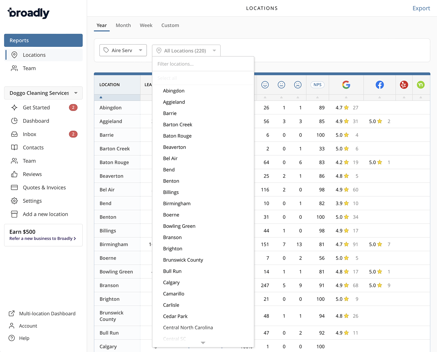Sort table by NPS column
The width and height of the screenshot is (437, 352).
(317, 85)
